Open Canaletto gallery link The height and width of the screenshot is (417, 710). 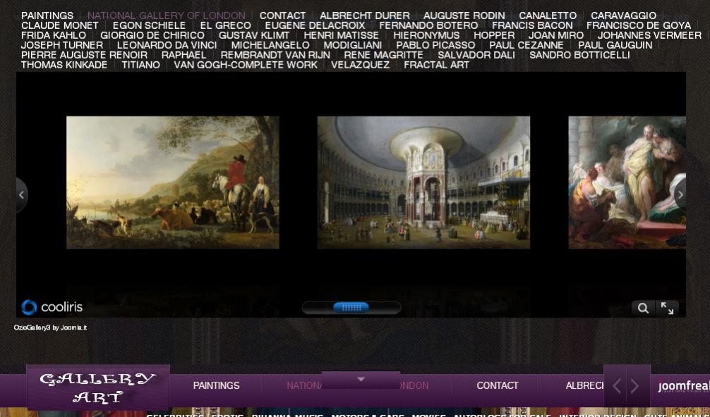pos(548,15)
